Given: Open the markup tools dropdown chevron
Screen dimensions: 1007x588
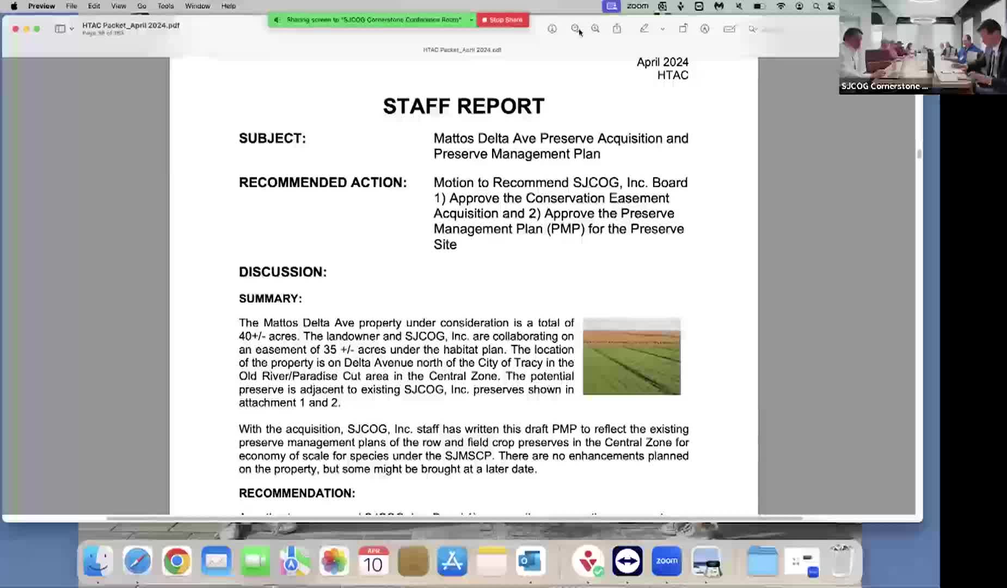Looking at the screenshot, I should click(662, 28).
